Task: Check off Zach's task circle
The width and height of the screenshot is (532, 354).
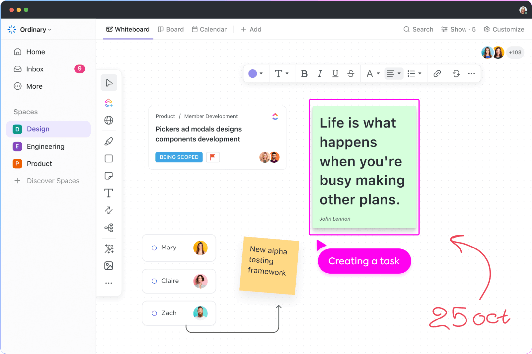Action: coord(154,313)
